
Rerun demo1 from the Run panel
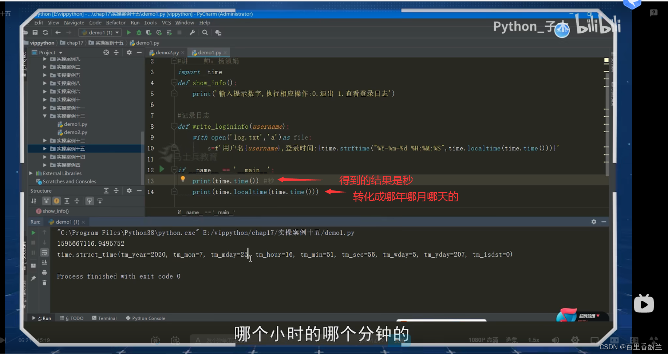[33, 233]
